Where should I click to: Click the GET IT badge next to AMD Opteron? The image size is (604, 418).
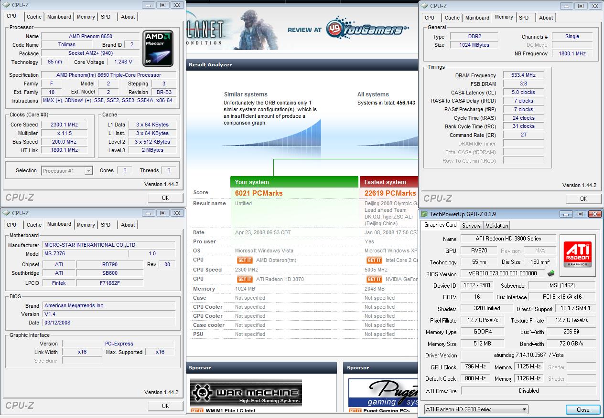coord(245,260)
